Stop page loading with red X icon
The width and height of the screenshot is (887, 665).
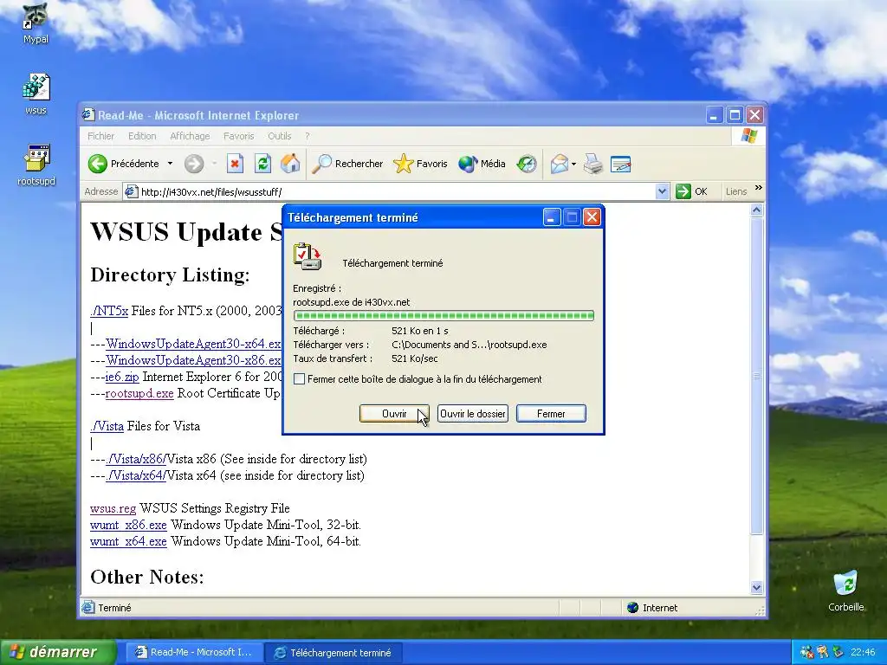[x=235, y=164]
